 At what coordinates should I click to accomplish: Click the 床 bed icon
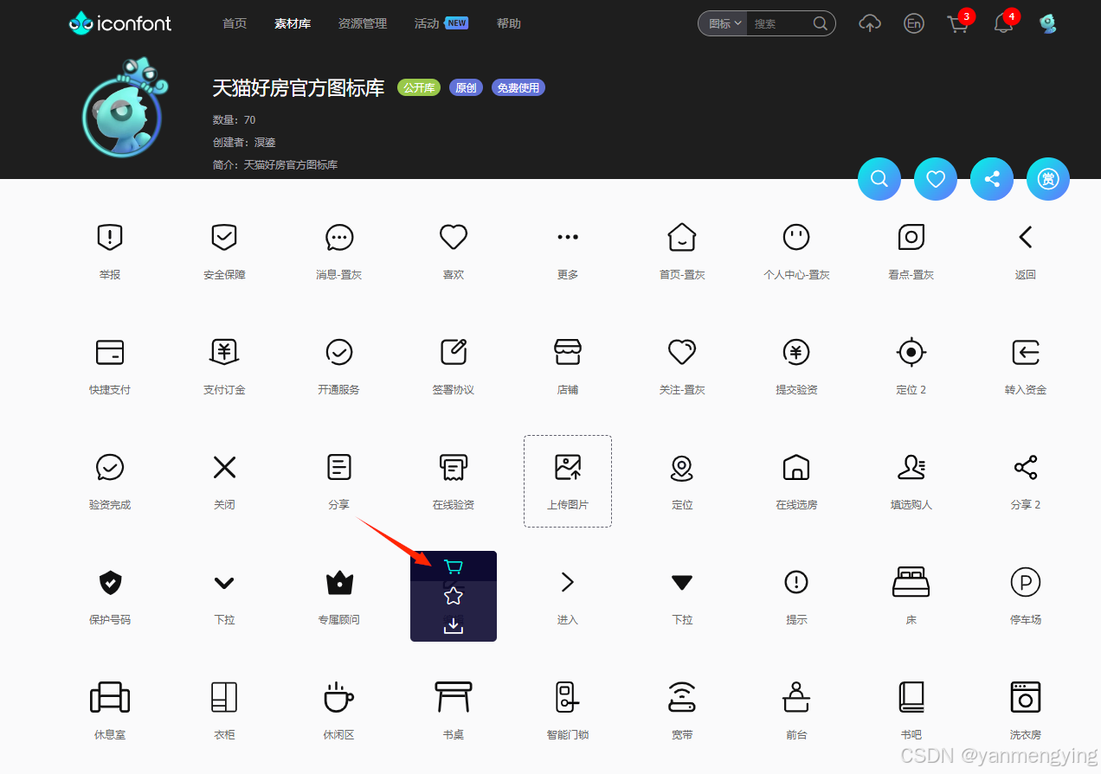coord(911,582)
